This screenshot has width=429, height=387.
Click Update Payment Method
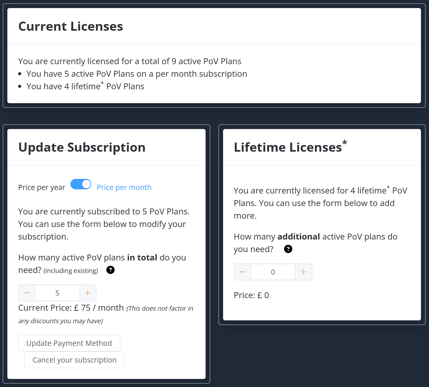pyautogui.click(x=69, y=343)
